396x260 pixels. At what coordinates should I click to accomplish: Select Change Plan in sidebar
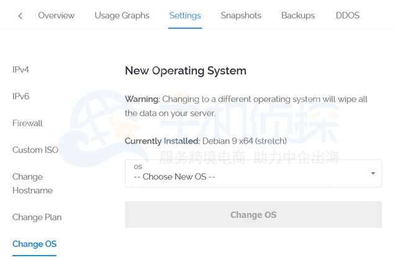click(x=37, y=217)
